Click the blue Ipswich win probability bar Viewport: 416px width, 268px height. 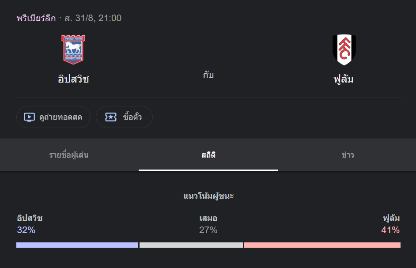(77, 245)
